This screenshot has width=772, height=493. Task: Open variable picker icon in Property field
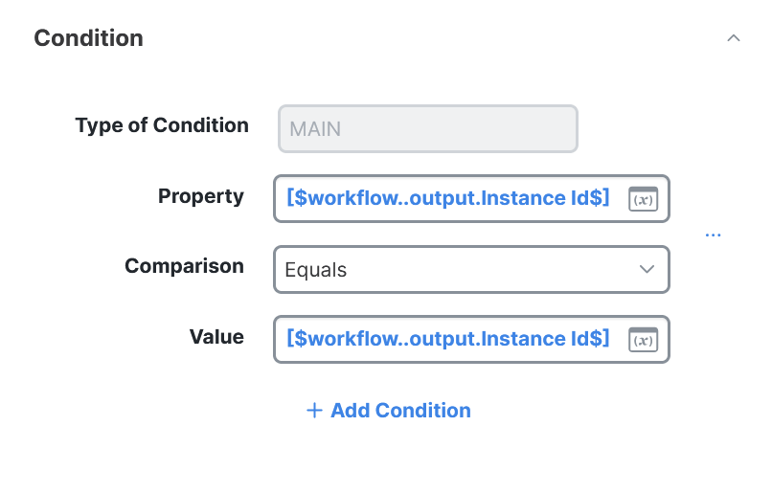coord(644,198)
